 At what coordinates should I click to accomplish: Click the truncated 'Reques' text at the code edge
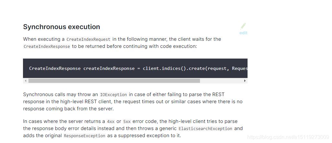[240, 69]
